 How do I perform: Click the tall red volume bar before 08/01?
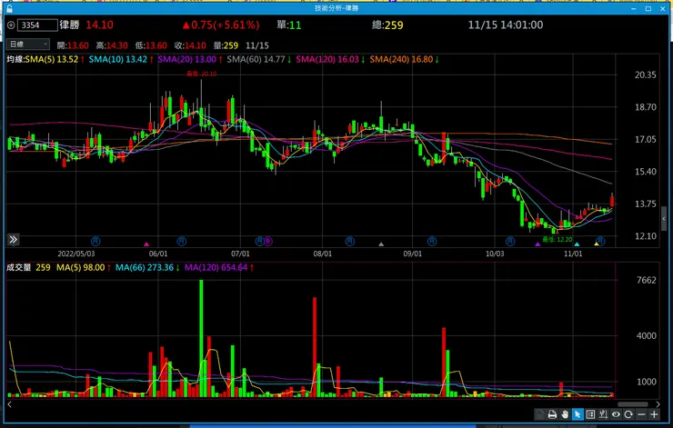[x=315, y=347]
